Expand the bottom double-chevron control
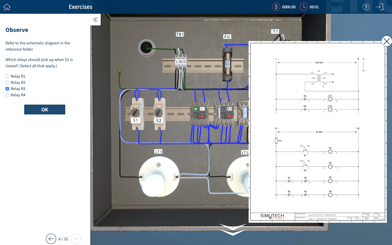The width and height of the screenshot is (392, 245). pos(233,229)
